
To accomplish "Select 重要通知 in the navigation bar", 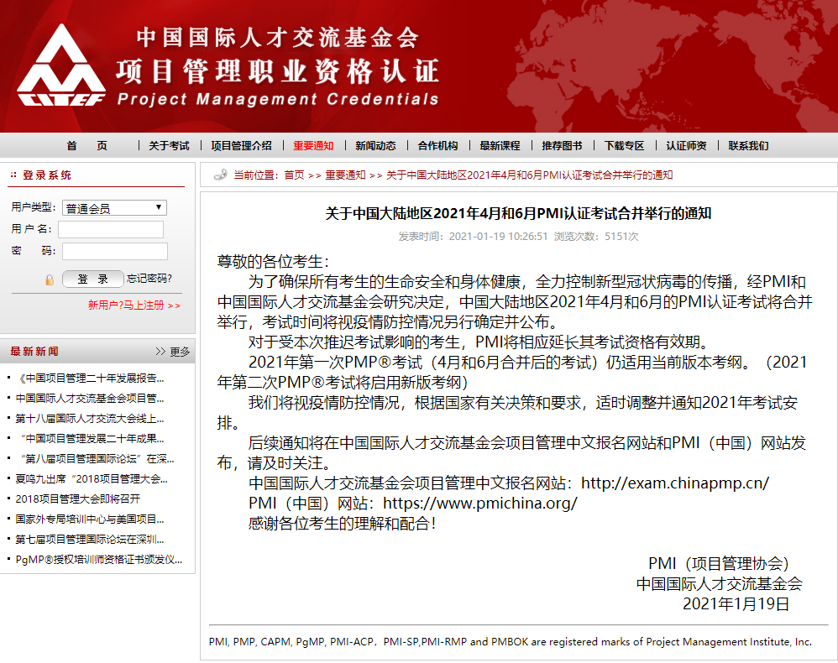I will point(313,146).
